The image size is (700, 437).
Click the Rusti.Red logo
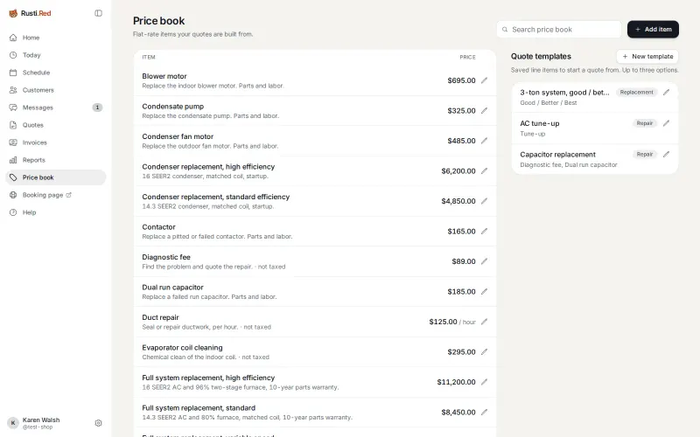(30, 13)
